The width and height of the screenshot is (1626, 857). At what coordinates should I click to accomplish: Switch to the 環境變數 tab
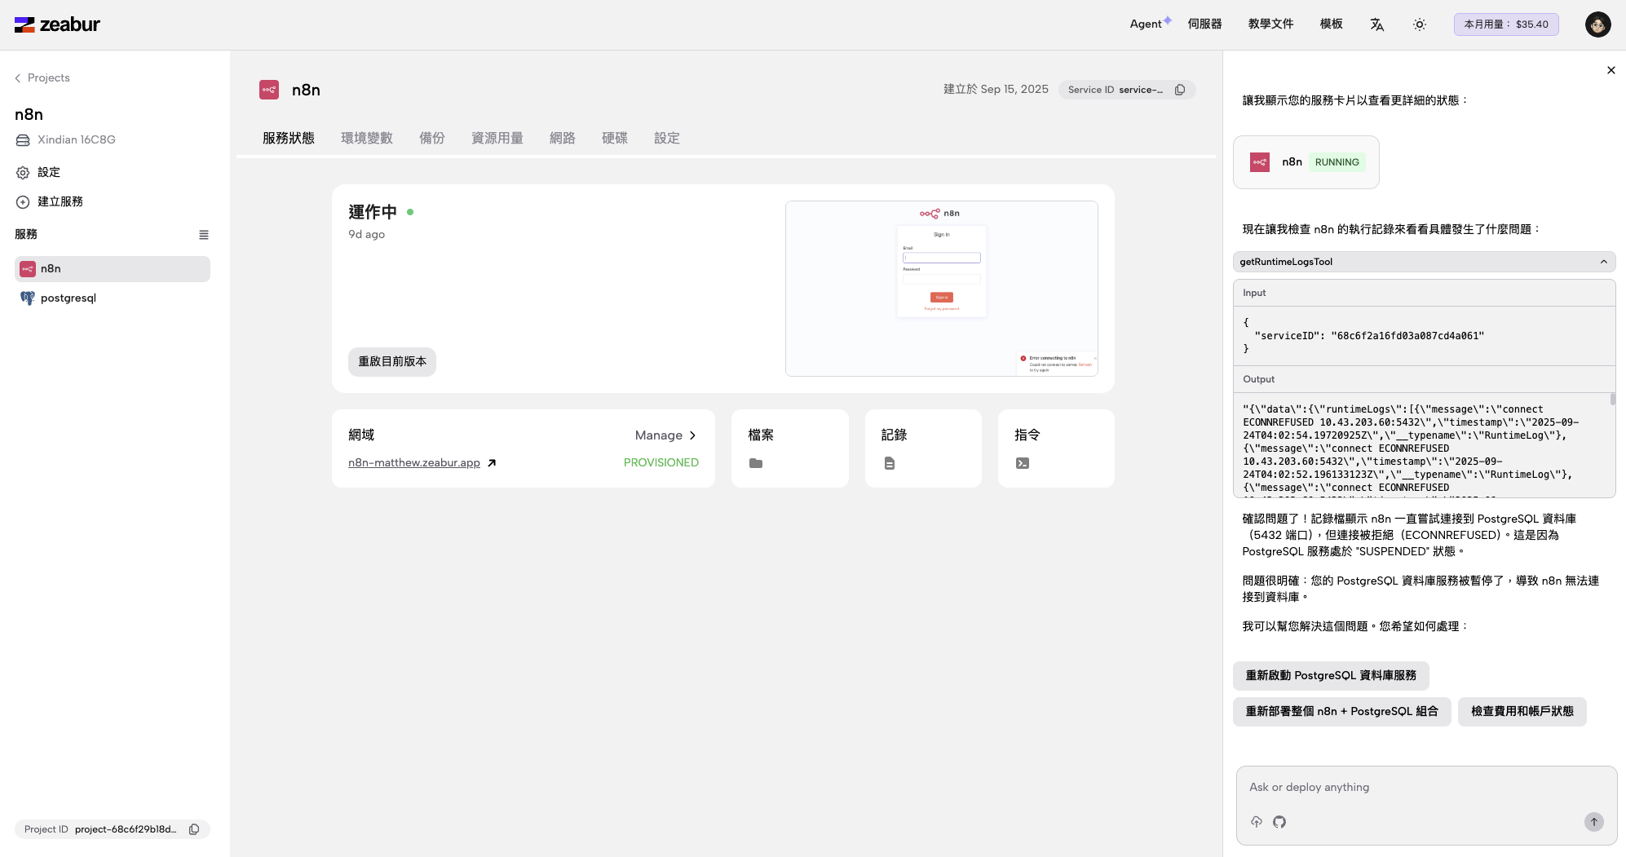pos(366,139)
